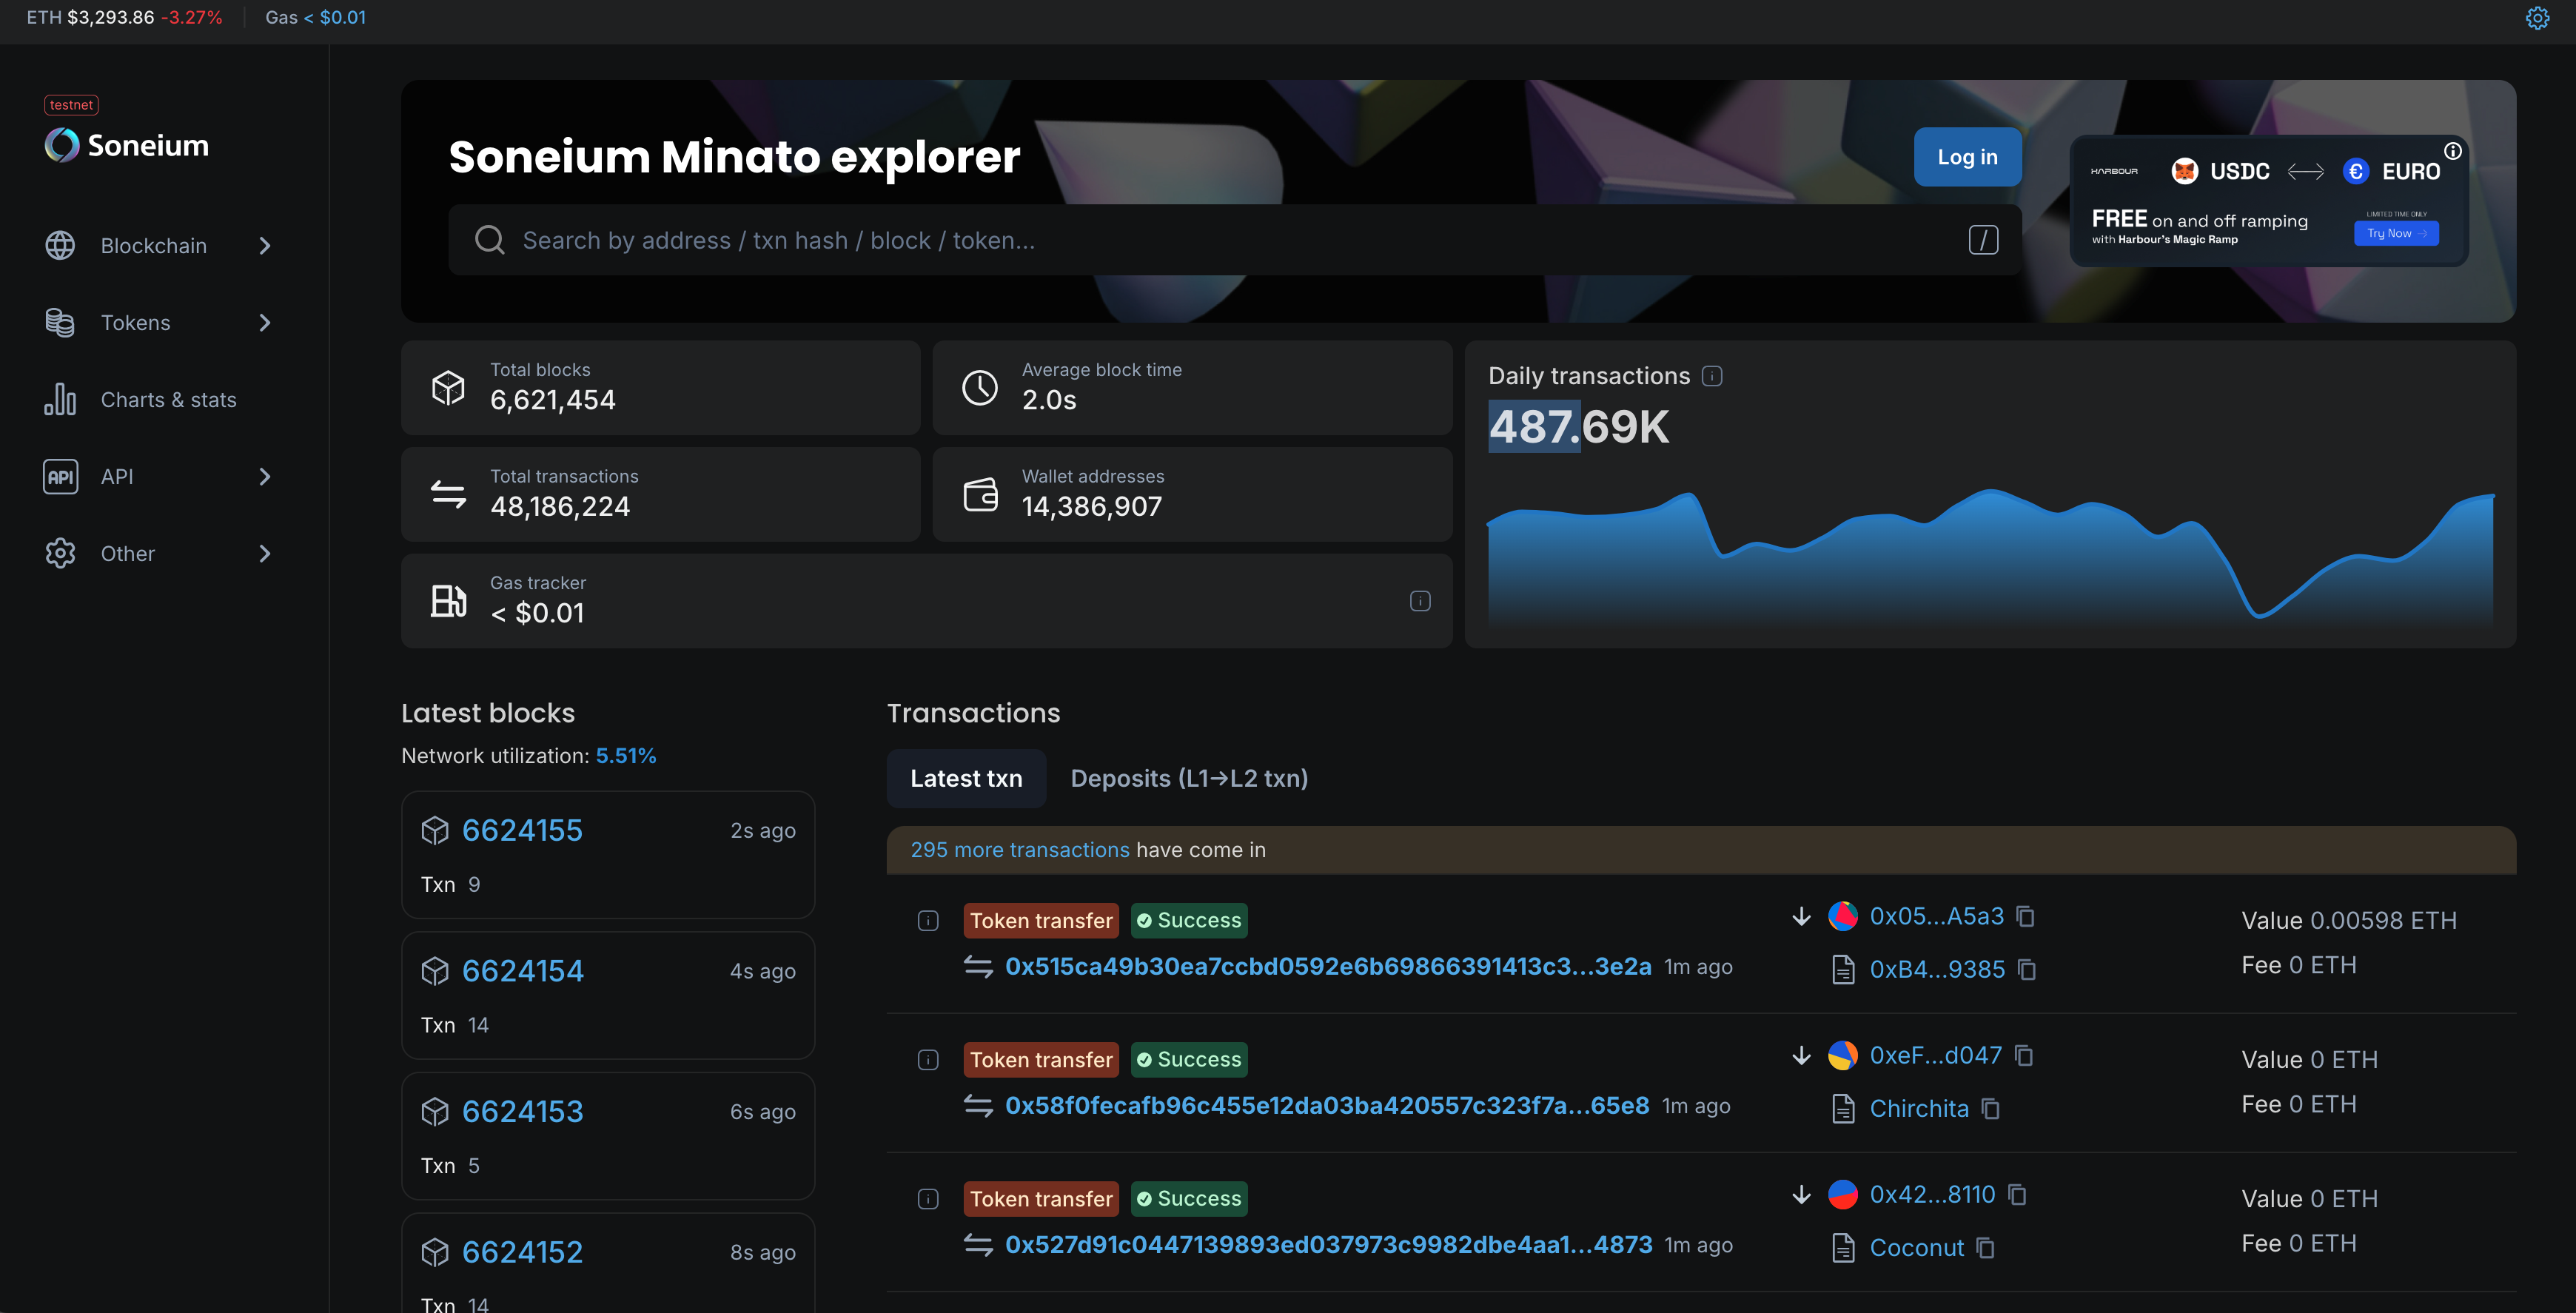
Task: Click the ad info icon on Harbour banner
Action: [2453, 151]
